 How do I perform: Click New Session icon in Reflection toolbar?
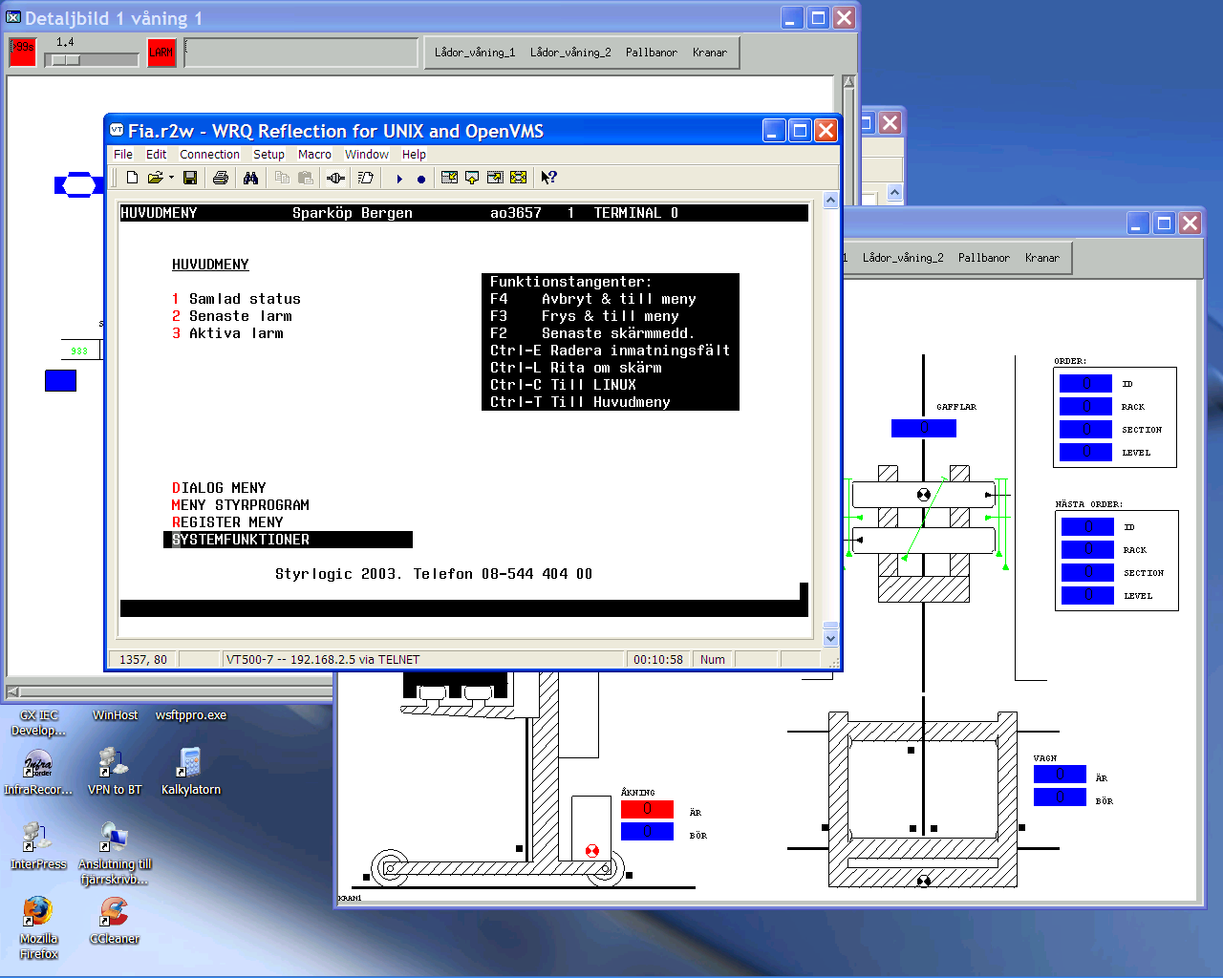[x=132, y=178]
